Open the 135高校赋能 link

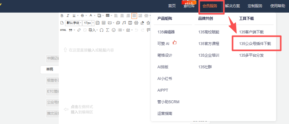click(x=209, y=32)
